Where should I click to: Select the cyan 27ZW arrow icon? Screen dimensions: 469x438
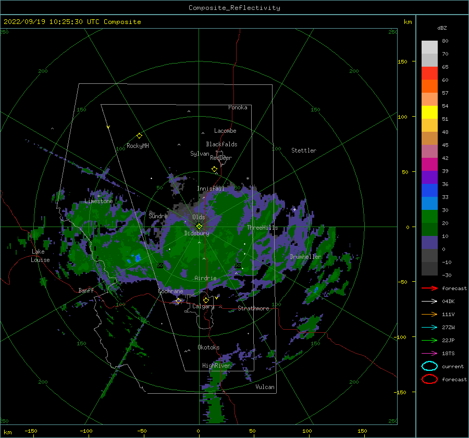click(x=429, y=328)
